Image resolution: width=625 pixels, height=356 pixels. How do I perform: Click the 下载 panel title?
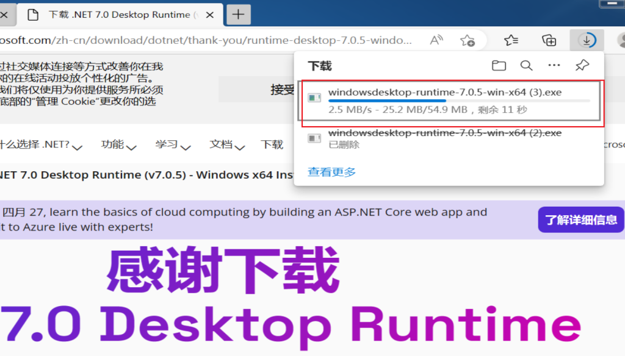point(320,66)
